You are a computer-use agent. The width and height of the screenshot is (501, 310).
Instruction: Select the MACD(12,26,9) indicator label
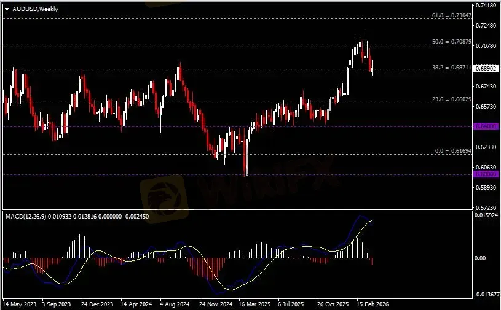click(x=32, y=217)
